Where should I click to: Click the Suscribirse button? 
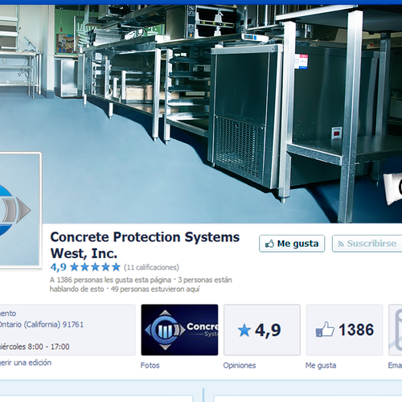click(x=367, y=244)
